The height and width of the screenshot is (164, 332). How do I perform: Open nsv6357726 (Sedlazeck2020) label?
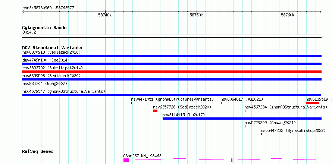click(182, 107)
